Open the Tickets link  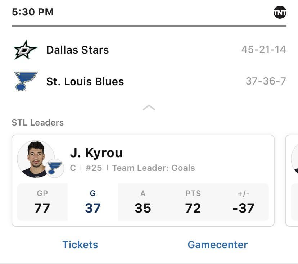80,245
